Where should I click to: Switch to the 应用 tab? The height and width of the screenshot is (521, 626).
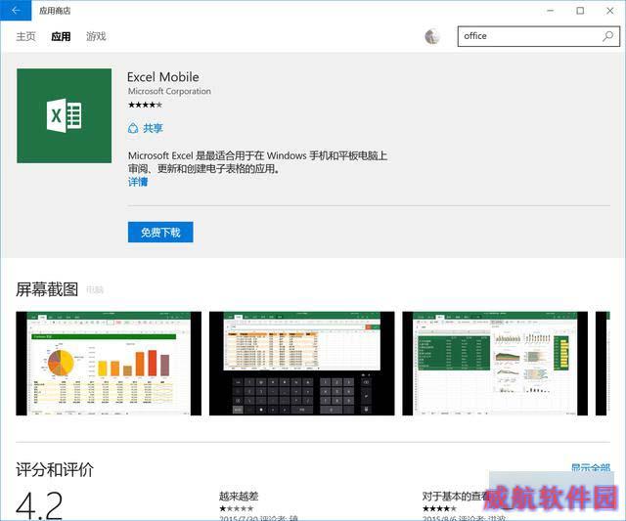pyautogui.click(x=61, y=37)
